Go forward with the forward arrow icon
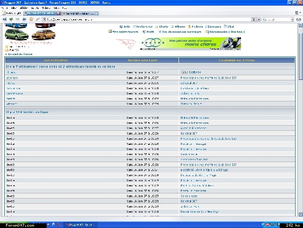Image resolution: width=303 pixels, height=228 pixels. pyautogui.click(x=17, y=19)
